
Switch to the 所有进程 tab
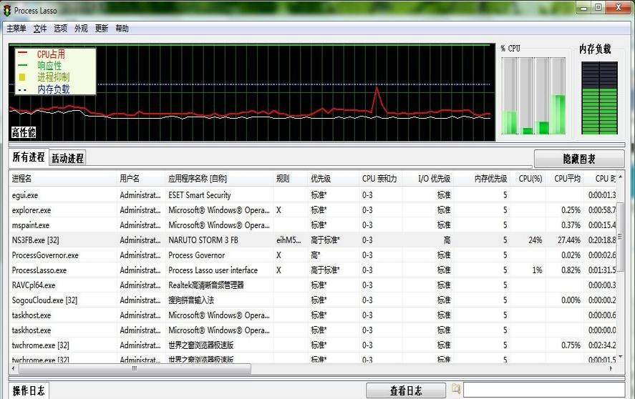29,157
